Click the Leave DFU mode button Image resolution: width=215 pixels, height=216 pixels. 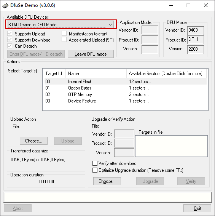click(91, 54)
